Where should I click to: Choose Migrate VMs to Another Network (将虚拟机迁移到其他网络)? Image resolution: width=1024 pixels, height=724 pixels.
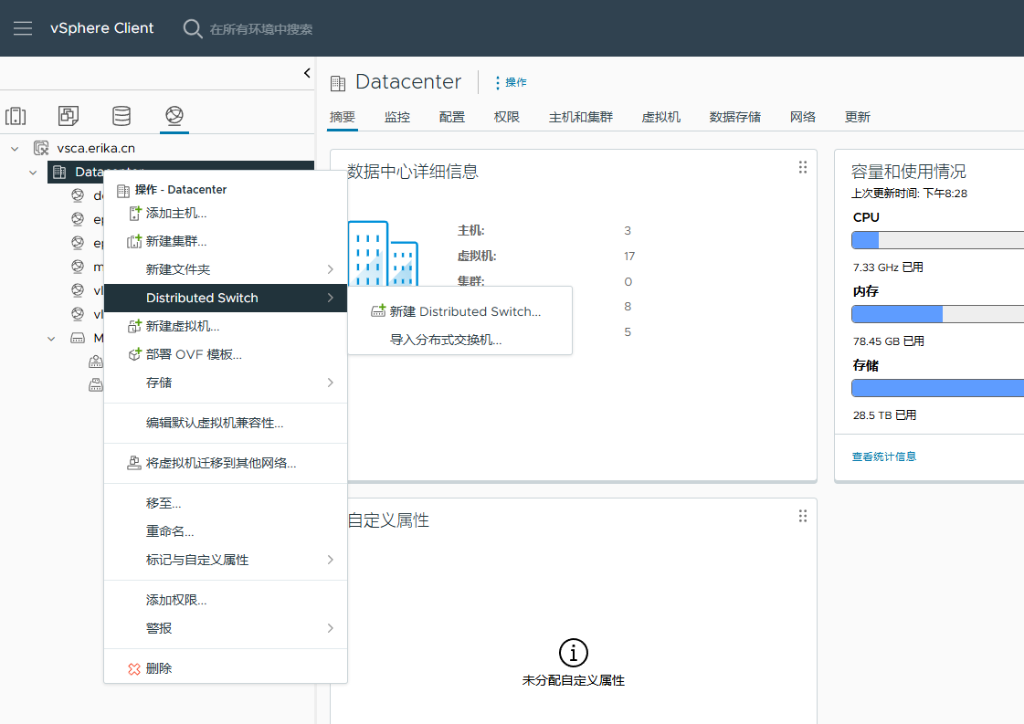coord(226,463)
